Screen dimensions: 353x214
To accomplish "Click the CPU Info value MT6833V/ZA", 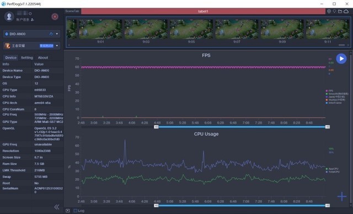I will 44,97.
